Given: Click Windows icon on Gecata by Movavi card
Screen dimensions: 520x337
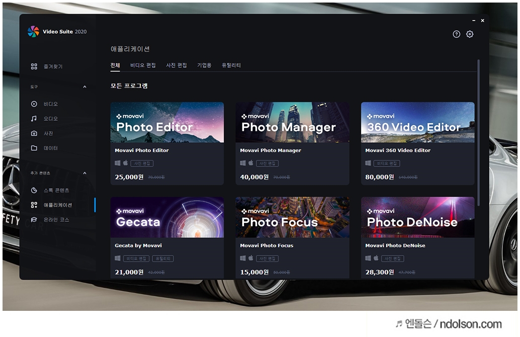Looking at the screenshot, I should [x=118, y=258].
